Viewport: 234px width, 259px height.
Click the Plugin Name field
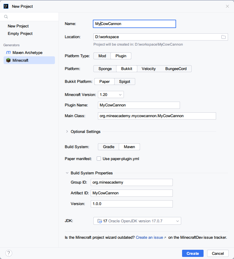pos(139,105)
